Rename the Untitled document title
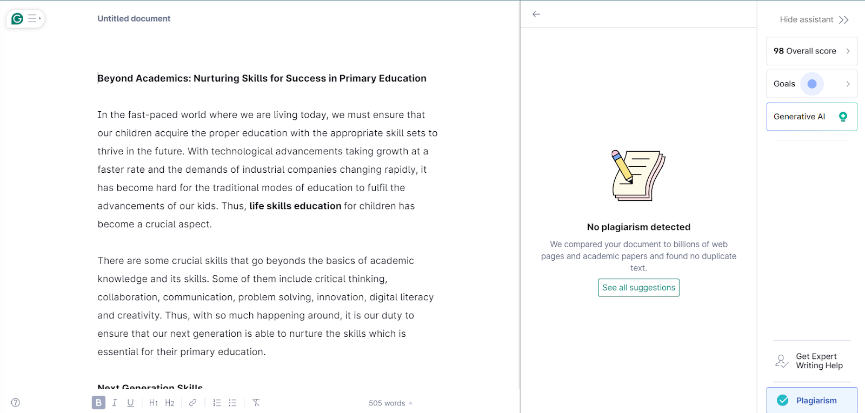The width and height of the screenshot is (865, 413). pos(134,18)
